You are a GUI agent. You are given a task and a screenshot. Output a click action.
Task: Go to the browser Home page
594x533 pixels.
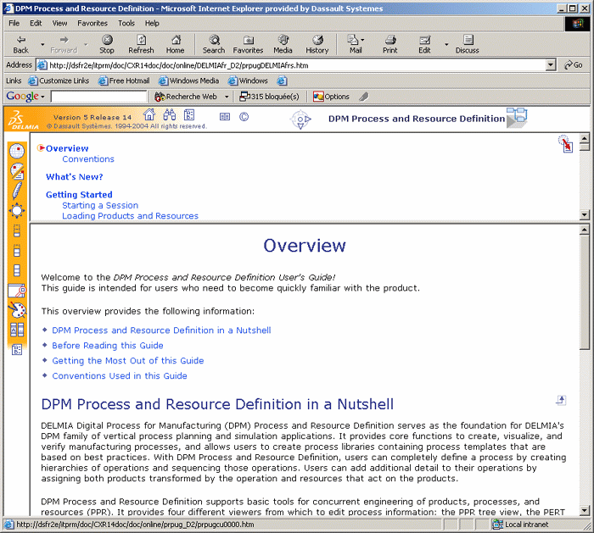click(x=175, y=44)
